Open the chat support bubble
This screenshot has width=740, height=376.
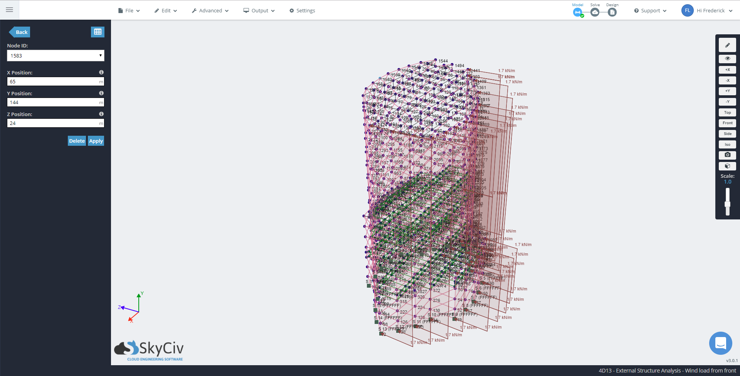720,343
